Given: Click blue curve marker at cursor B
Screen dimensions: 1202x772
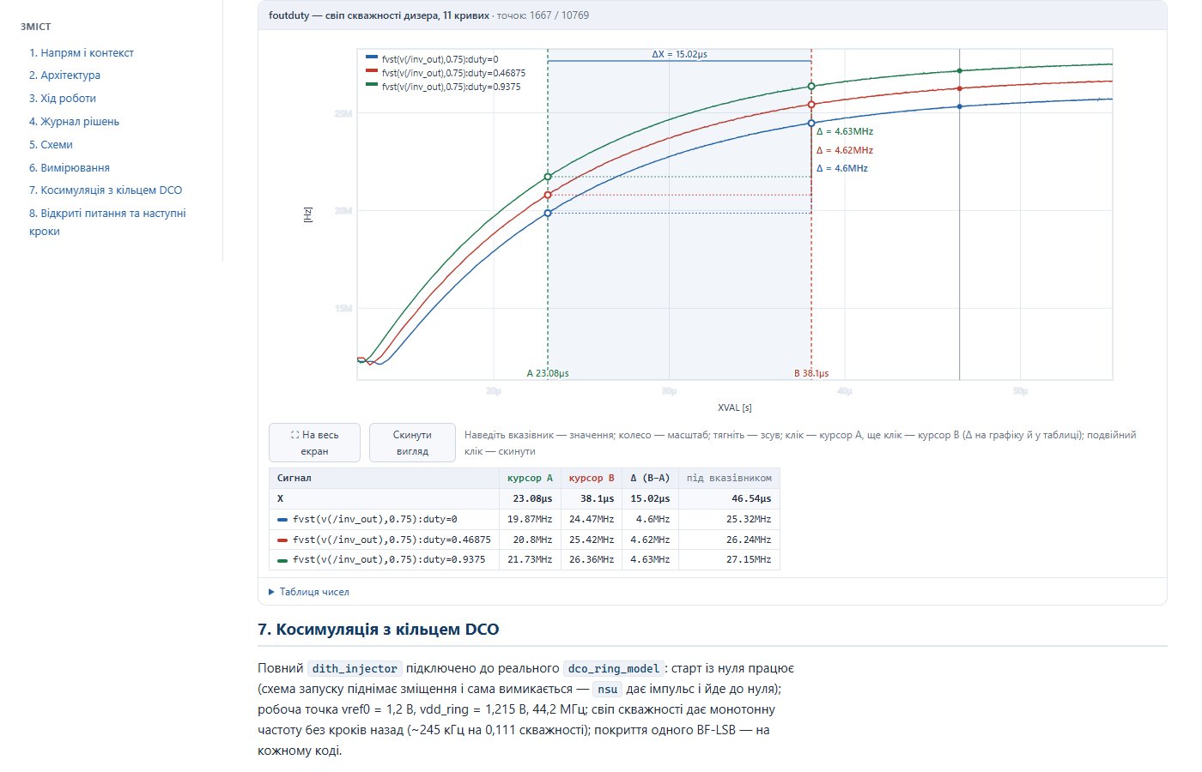Looking at the screenshot, I should (x=811, y=124).
